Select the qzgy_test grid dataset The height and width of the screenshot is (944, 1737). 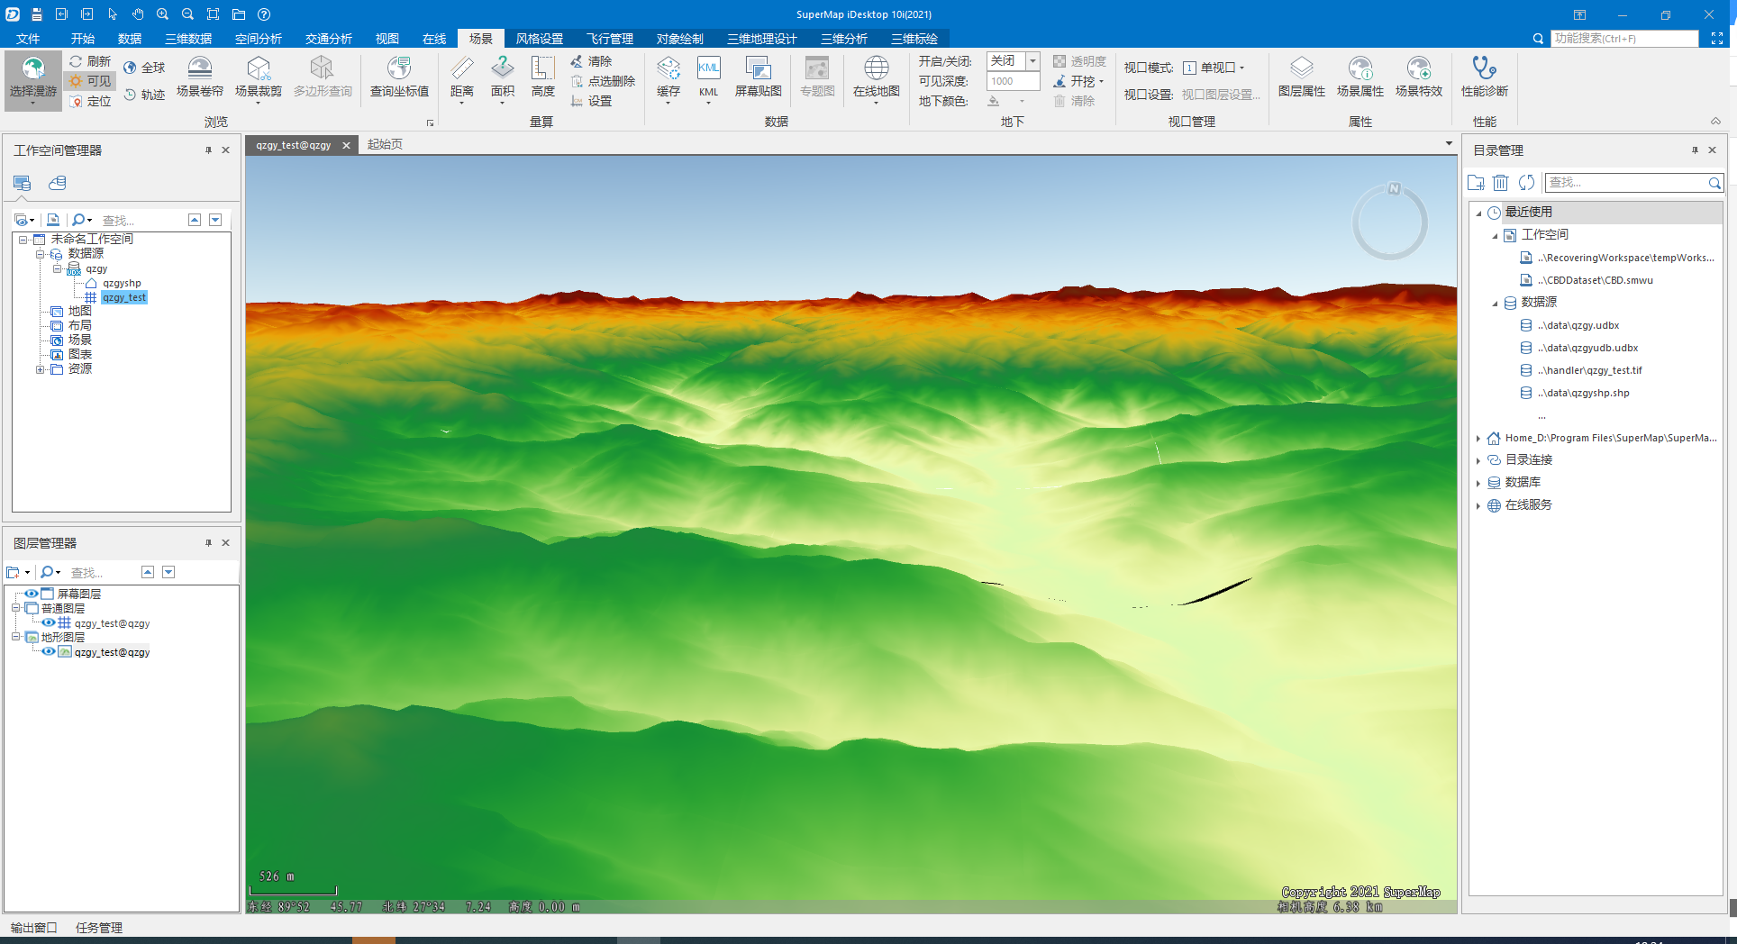(123, 297)
